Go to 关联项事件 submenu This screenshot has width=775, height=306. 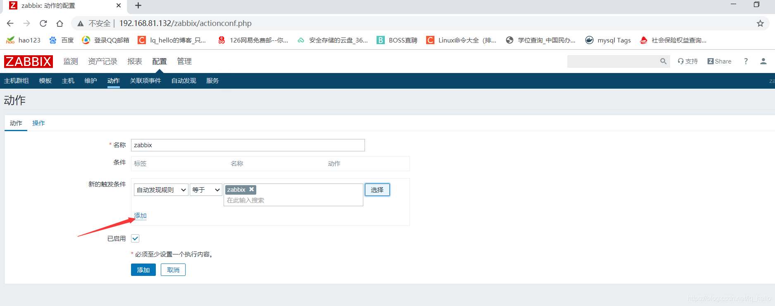pos(145,80)
